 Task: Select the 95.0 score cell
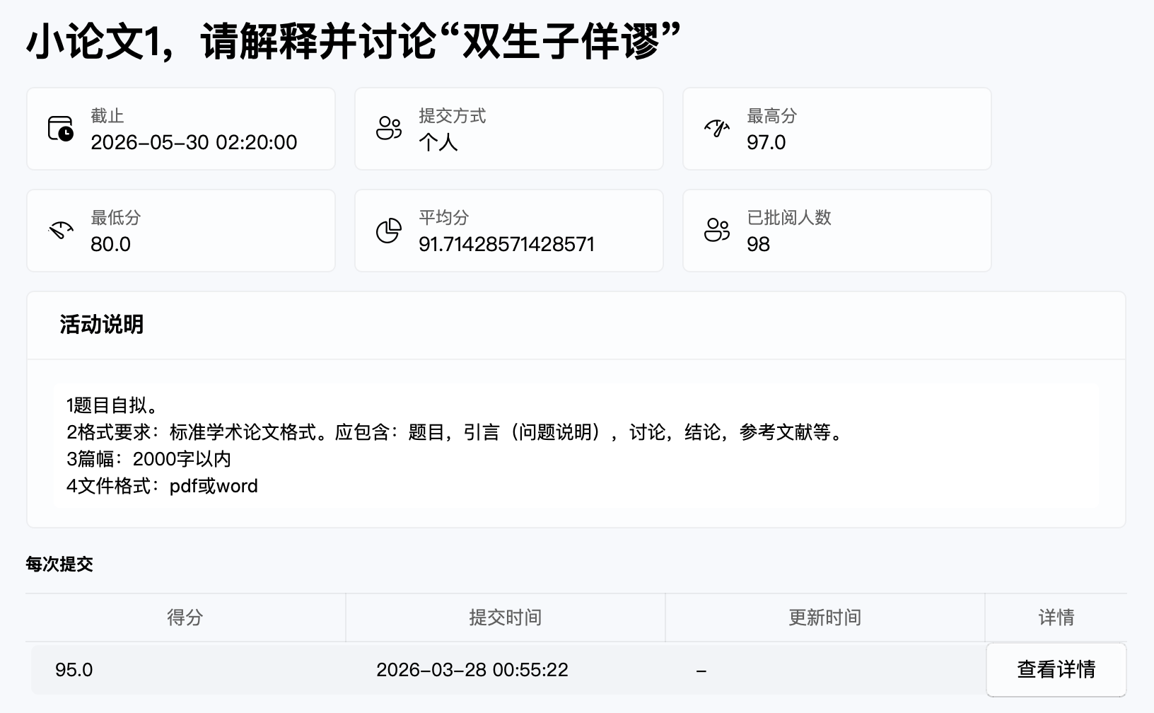[74, 670]
